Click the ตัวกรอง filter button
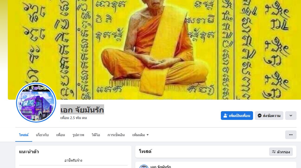 click(281, 152)
